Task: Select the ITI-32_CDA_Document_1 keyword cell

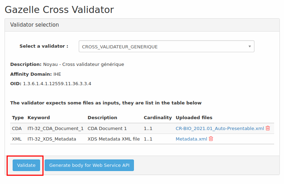Action: [56, 129]
